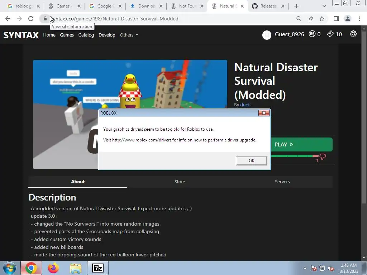Go to Home in site navigation
The width and height of the screenshot is (367, 275).
pos(49,35)
